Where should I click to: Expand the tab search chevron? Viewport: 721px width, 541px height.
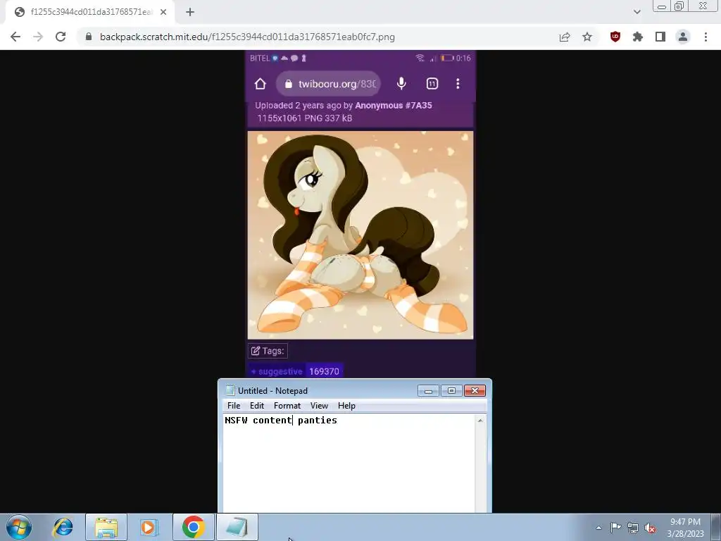(x=637, y=12)
